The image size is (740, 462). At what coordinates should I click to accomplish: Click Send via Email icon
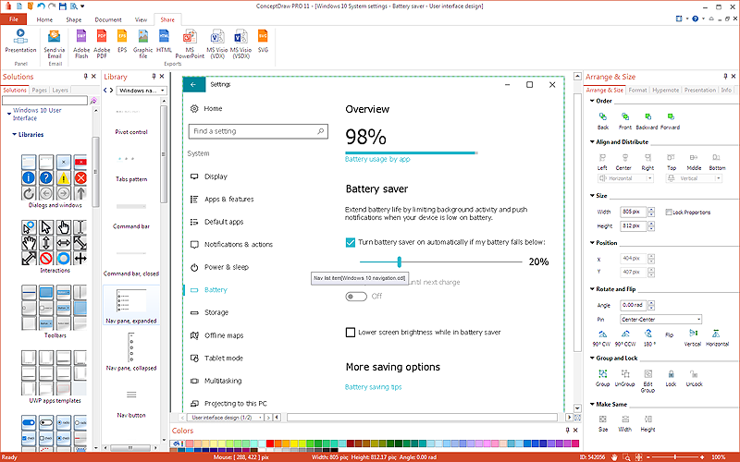click(x=55, y=38)
